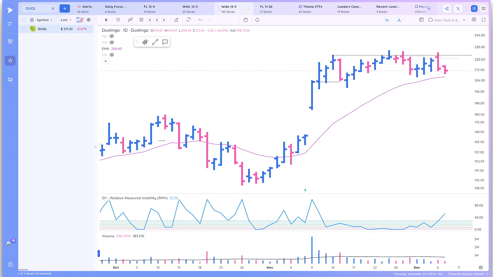This screenshot has height=277, width=493.
Task: Expand the volume pane arrow tab
Action: pyautogui.click(x=99, y=253)
